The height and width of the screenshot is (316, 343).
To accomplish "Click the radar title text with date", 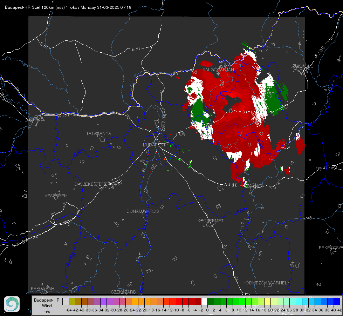I will pyautogui.click(x=68, y=7).
